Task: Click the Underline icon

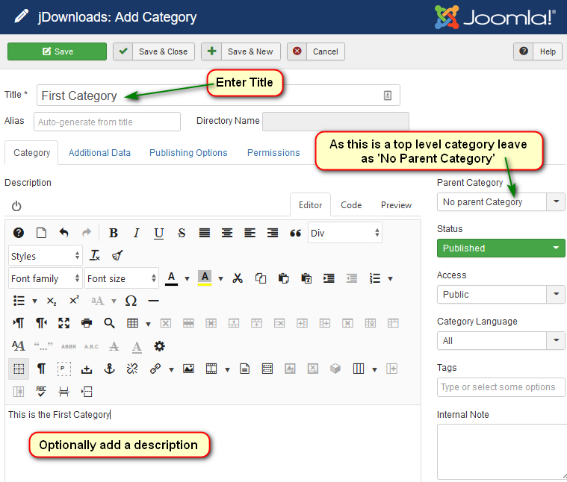Action: [159, 233]
